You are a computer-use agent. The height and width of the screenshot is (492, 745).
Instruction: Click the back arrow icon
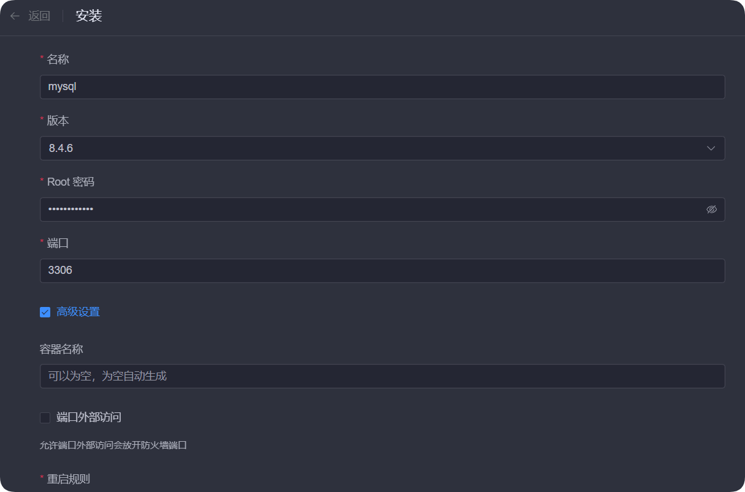tap(15, 17)
